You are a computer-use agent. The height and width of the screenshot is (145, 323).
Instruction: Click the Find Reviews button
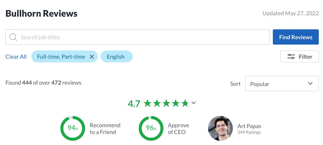pos(296,37)
